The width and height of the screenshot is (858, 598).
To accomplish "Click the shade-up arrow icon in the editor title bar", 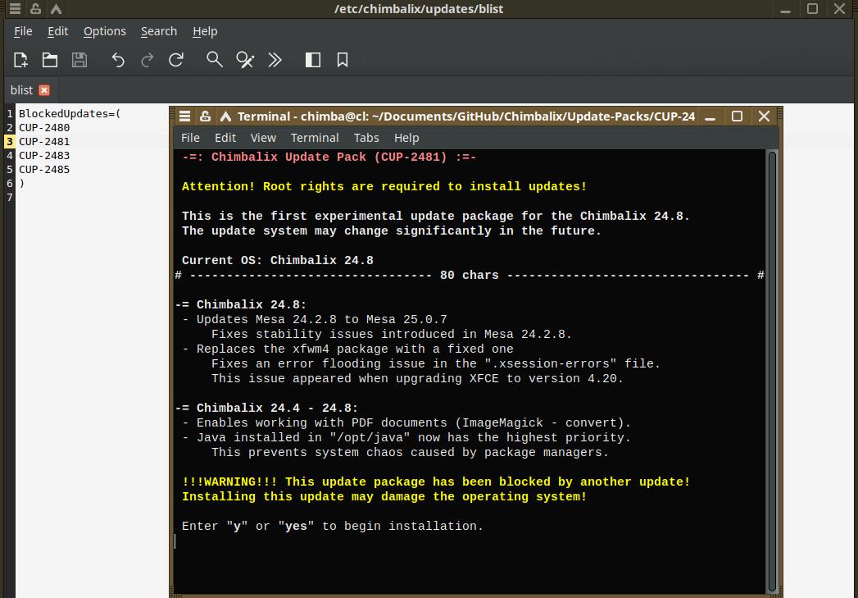I will pos(56,8).
